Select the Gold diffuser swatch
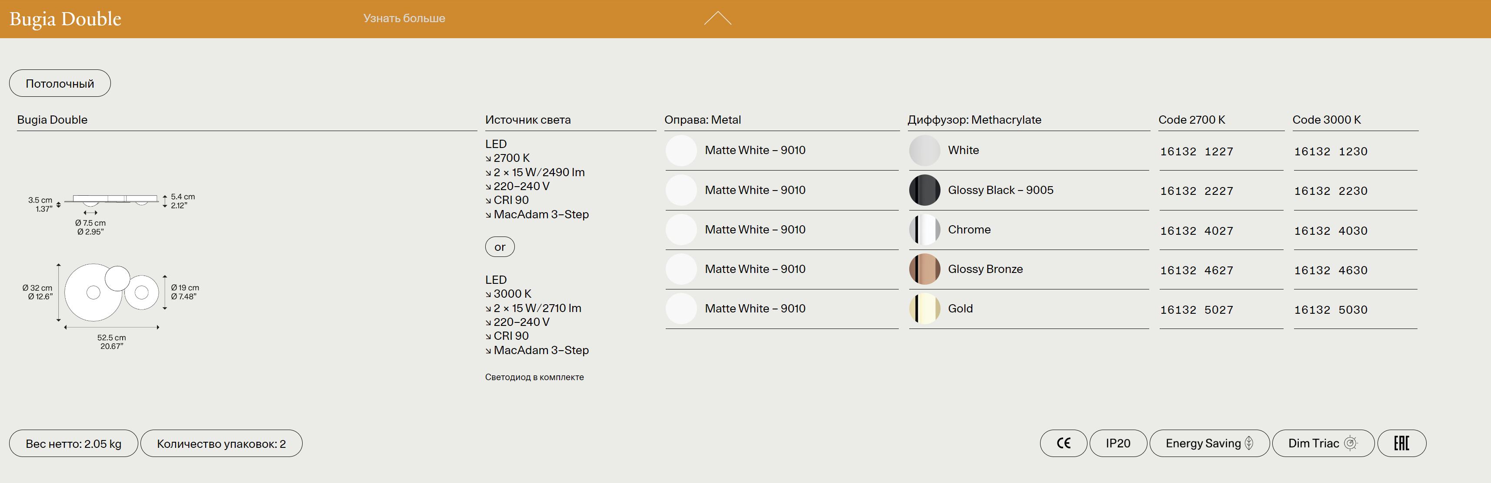 point(924,309)
